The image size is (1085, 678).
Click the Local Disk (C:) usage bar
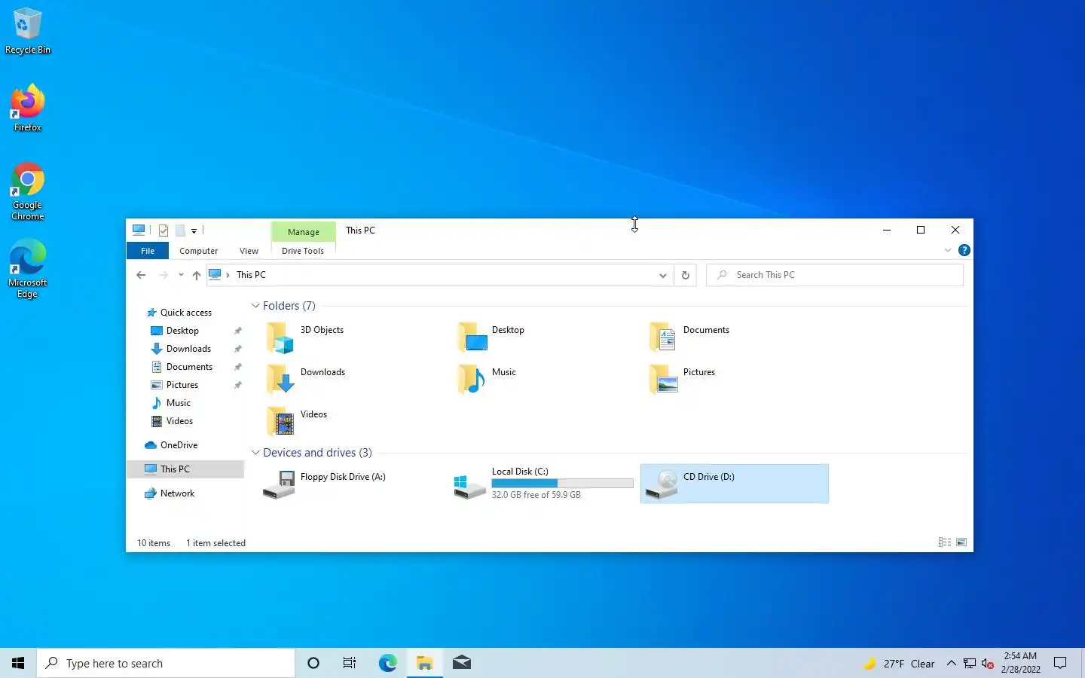(x=562, y=484)
